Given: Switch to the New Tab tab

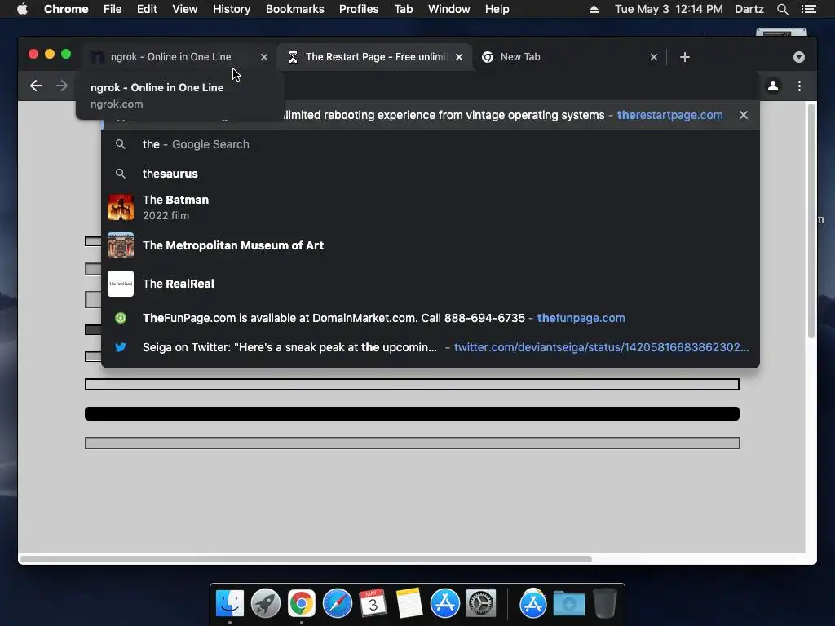Looking at the screenshot, I should coord(570,57).
